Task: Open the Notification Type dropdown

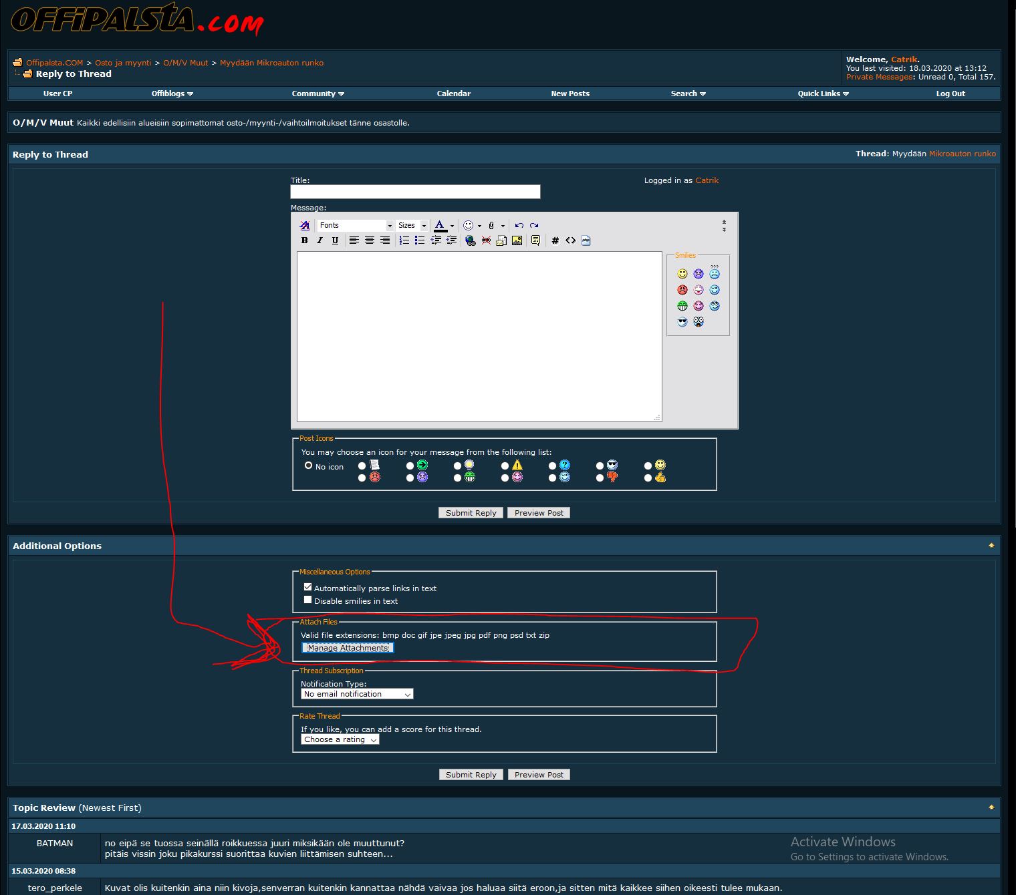Action: (x=357, y=694)
